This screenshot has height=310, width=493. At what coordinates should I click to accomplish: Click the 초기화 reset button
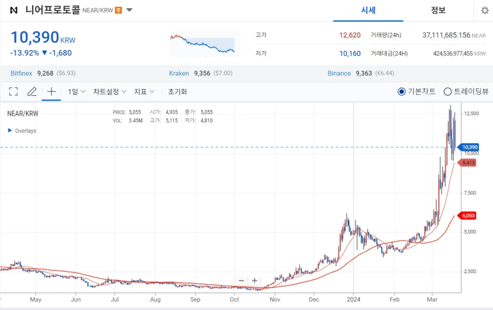[178, 92]
